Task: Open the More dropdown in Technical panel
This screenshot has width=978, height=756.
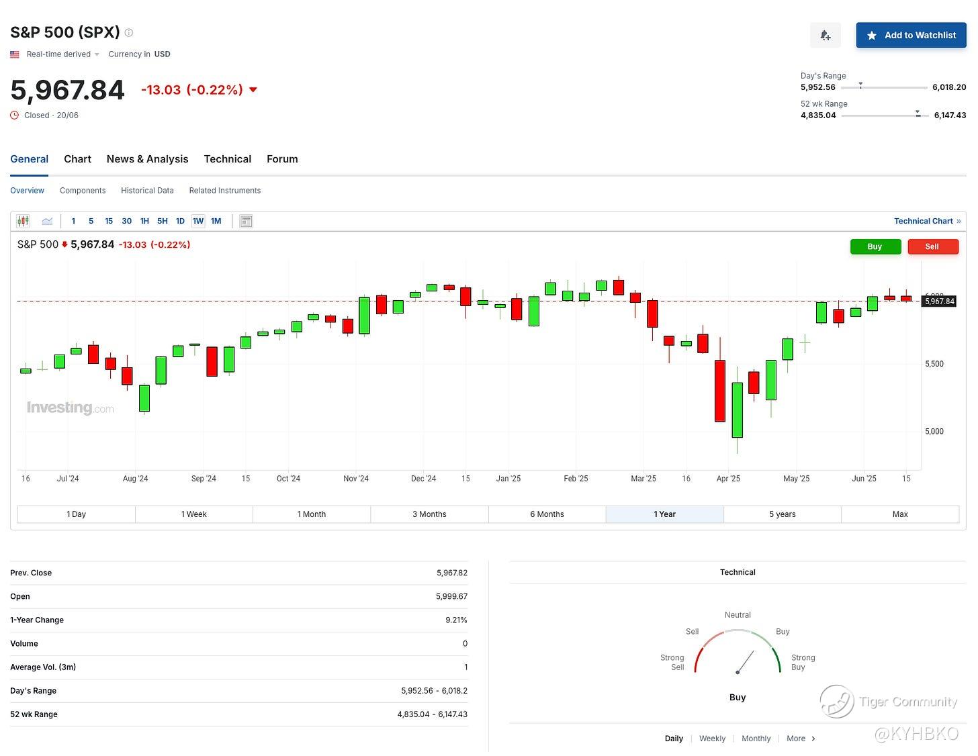Action: pos(801,739)
